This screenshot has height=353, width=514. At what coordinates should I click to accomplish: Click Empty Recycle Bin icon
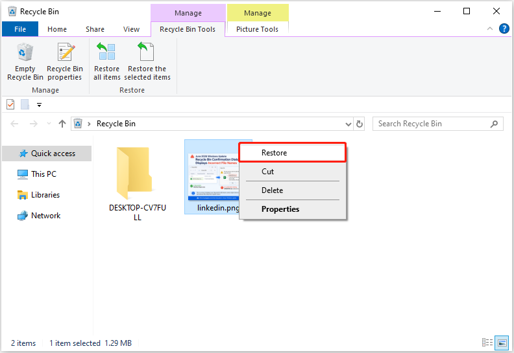[25, 52]
